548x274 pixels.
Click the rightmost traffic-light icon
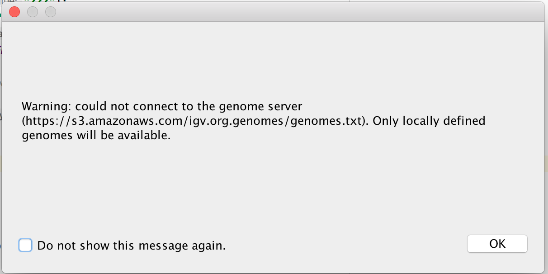[50, 12]
